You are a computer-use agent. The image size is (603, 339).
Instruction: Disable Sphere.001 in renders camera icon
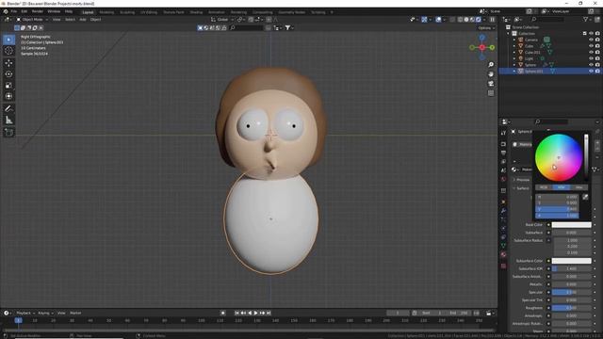pos(597,72)
